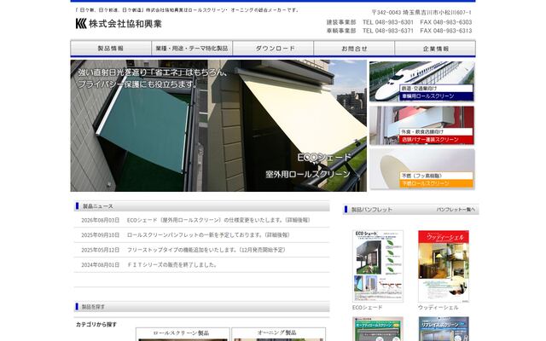Open 業種・用途・テーマ特化製品 menu
546x341 pixels.
pyautogui.click(x=192, y=49)
